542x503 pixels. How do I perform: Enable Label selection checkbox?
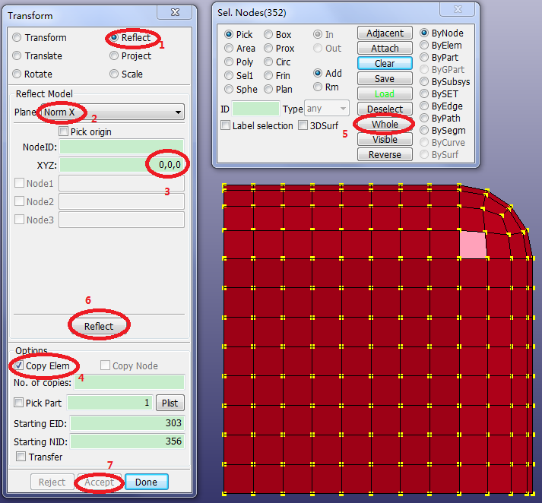coord(225,125)
